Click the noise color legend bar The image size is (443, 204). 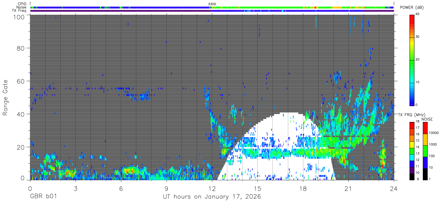425,151
